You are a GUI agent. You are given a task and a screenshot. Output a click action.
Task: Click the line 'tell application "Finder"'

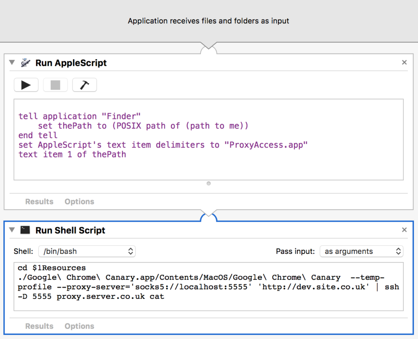click(80, 116)
